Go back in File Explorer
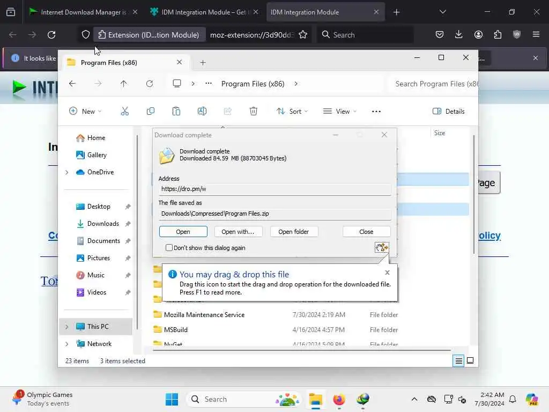The image size is (549, 412). [x=72, y=84]
